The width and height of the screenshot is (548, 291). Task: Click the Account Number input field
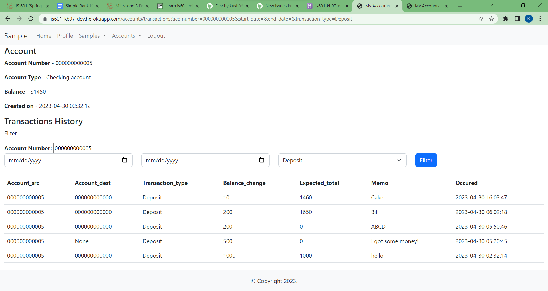pyautogui.click(x=86, y=148)
